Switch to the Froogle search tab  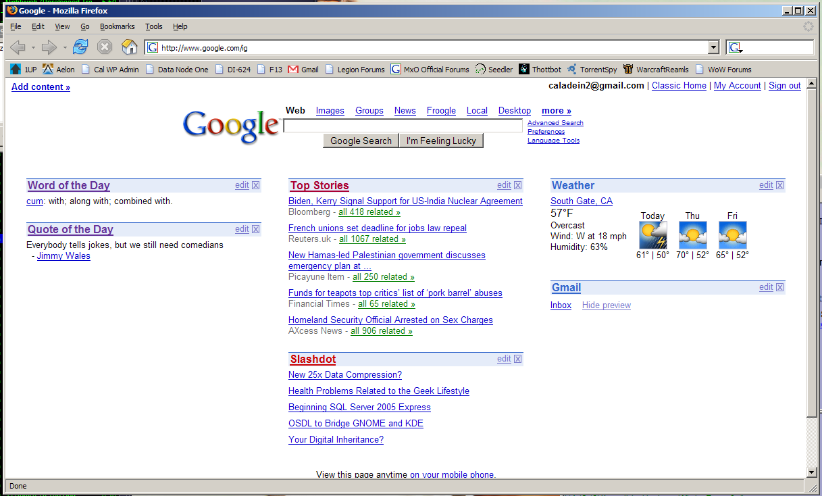tap(442, 111)
